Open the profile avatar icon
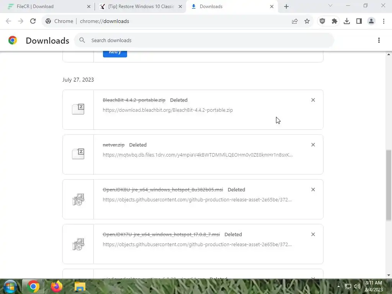The height and width of the screenshot is (294, 392). [371, 21]
